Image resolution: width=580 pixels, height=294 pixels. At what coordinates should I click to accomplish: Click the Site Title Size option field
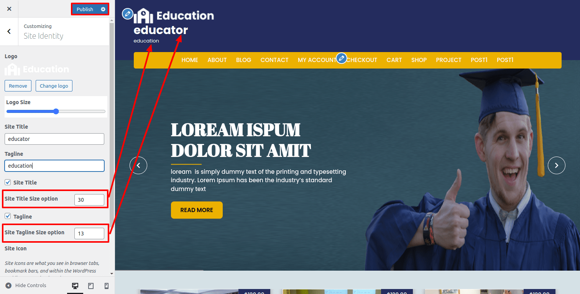(89, 200)
